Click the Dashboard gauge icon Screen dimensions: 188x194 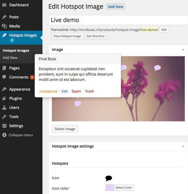click(x=4, y=5)
